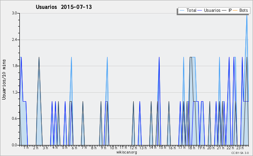
Task: Click the '14 h' x-axis label
Action: pyautogui.click(x=153, y=148)
